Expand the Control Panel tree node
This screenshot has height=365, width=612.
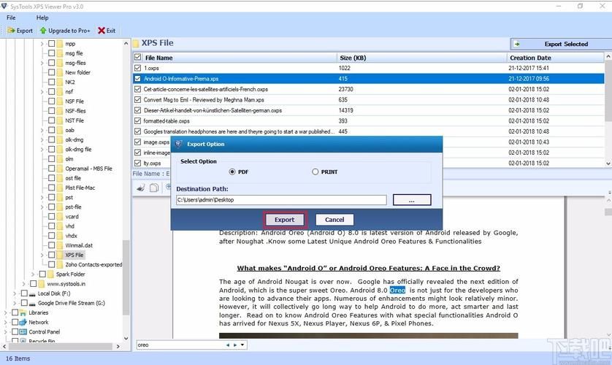point(5,332)
